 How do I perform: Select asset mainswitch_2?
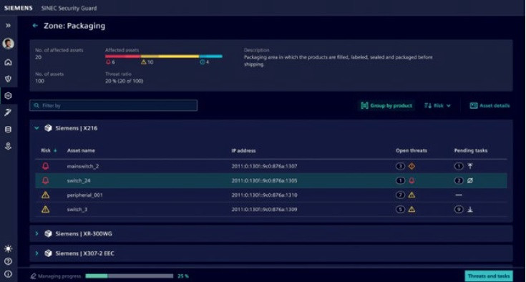click(82, 166)
